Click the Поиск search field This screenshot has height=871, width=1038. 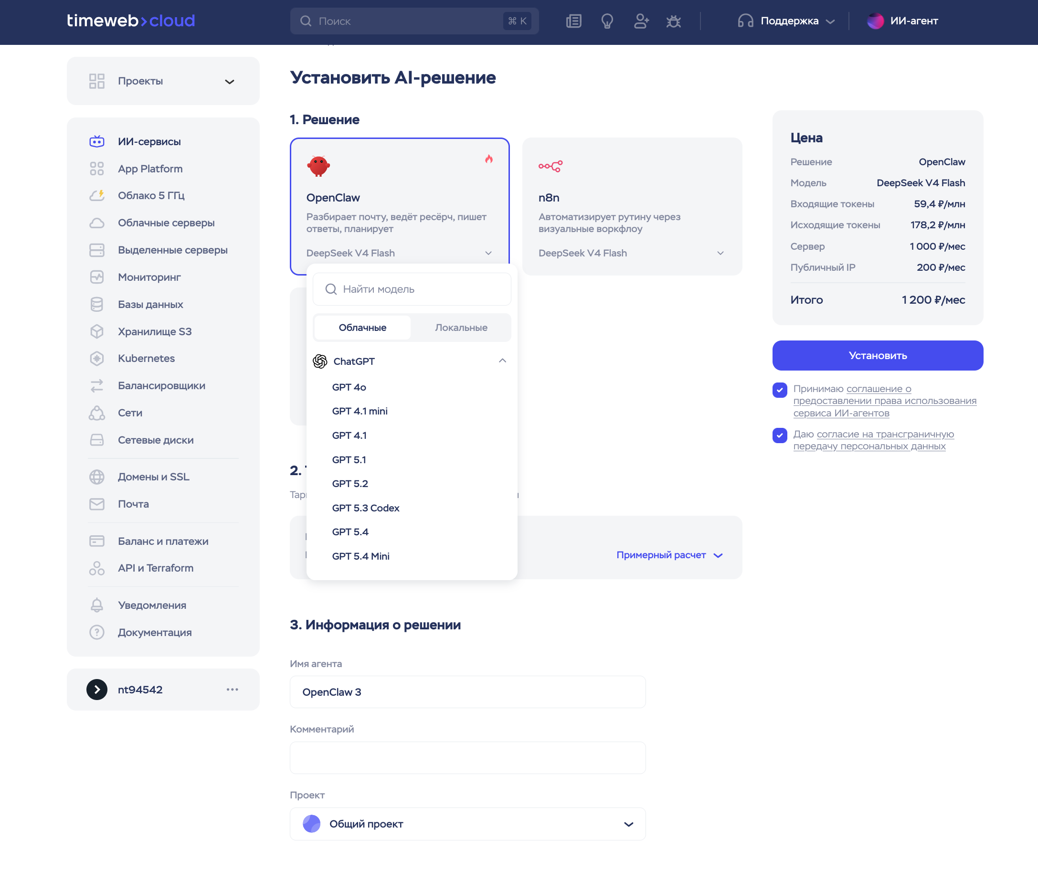coord(414,21)
